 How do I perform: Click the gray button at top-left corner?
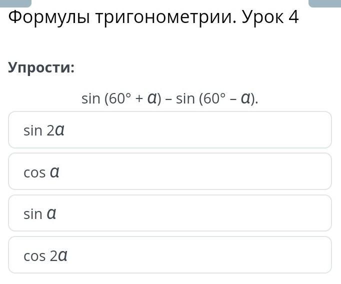pos(15,3)
